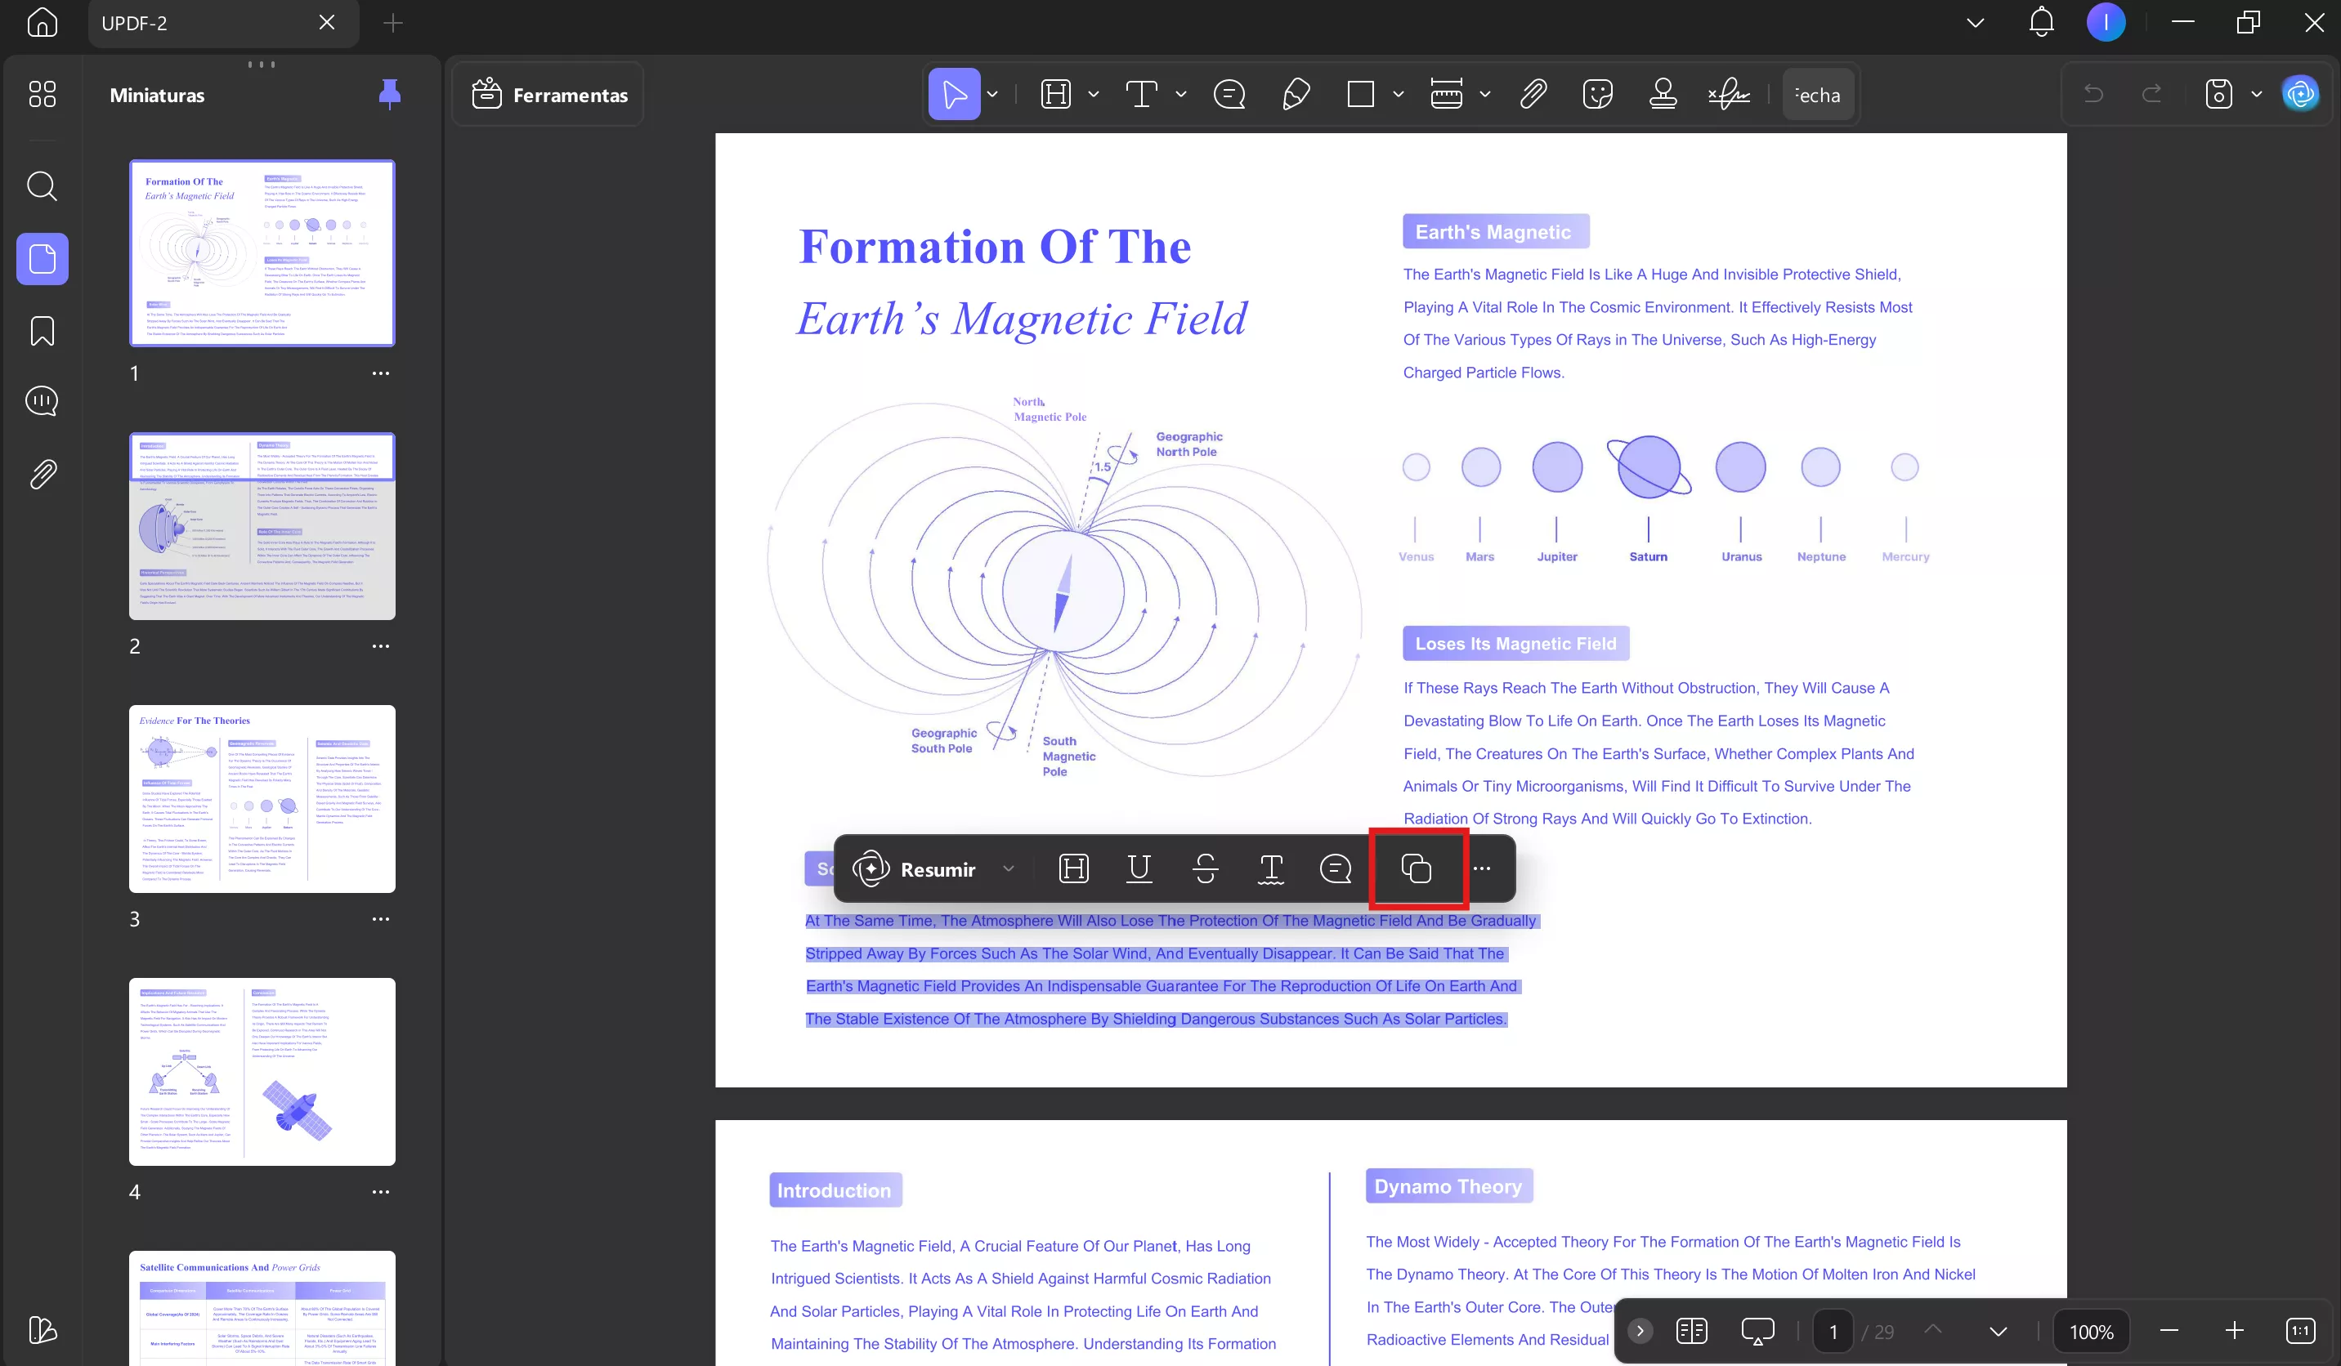Open the bookmarks panel in sidebar
The image size is (2341, 1366).
43,331
